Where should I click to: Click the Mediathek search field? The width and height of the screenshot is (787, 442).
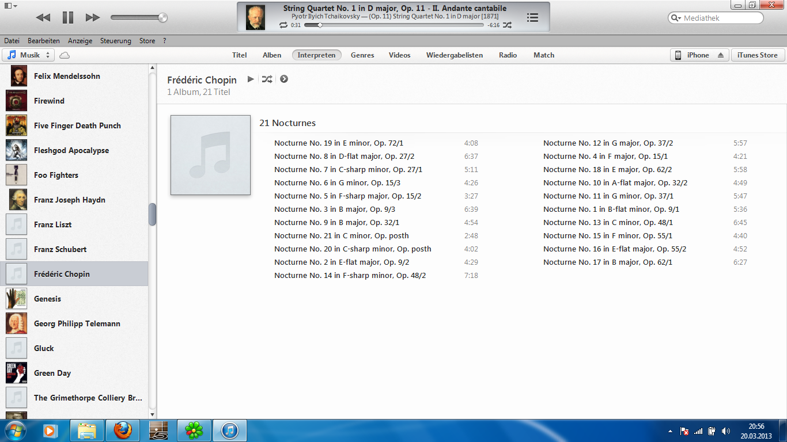716,18
